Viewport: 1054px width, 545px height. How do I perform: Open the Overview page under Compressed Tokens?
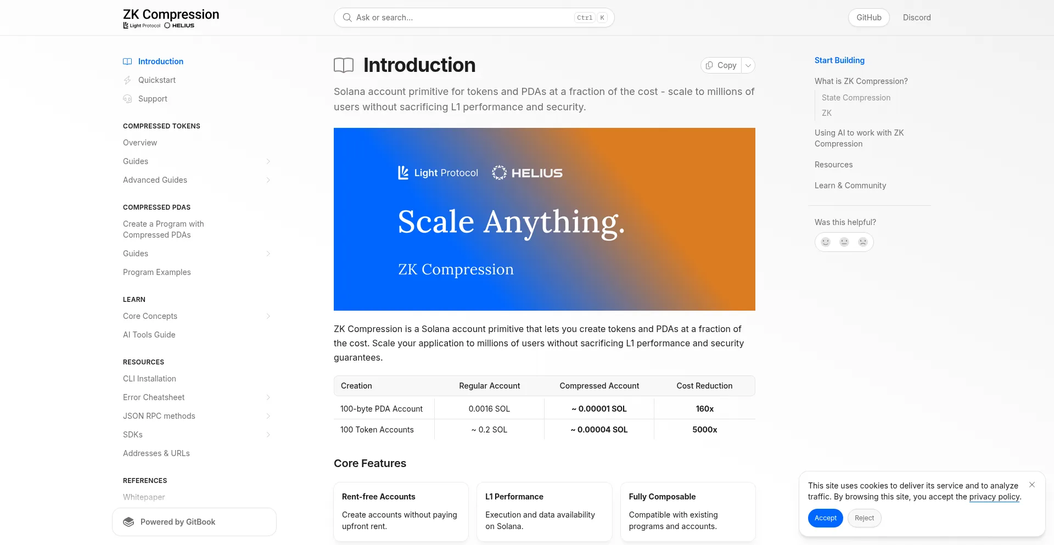tap(140, 143)
